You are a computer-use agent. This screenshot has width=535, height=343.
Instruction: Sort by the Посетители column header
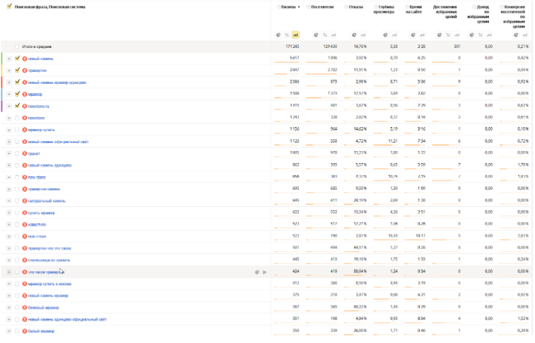point(322,7)
